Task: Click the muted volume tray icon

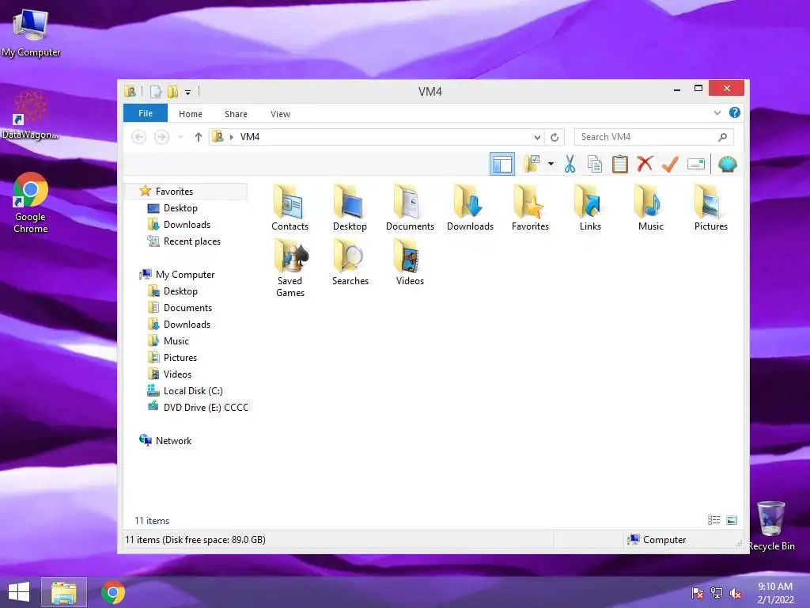Action: pyautogui.click(x=736, y=592)
